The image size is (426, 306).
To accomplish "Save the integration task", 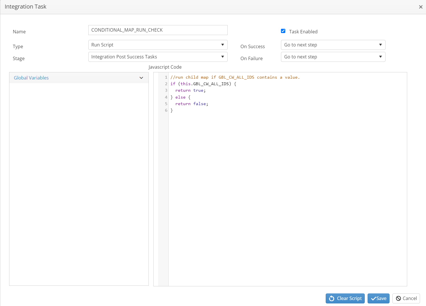I will tap(378, 298).
